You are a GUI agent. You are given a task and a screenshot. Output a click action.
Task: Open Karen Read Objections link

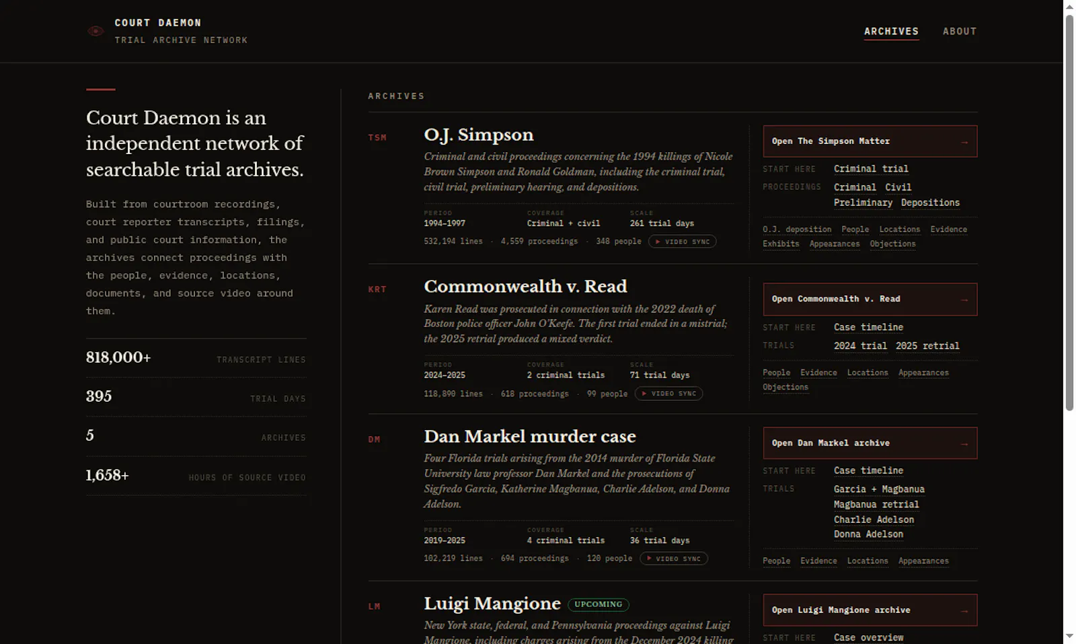(x=785, y=388)
